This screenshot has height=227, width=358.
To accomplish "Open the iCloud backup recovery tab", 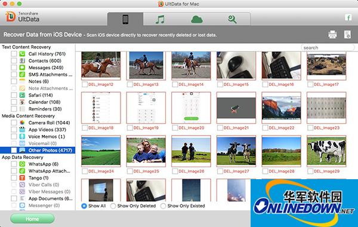I will click(197, 19).
